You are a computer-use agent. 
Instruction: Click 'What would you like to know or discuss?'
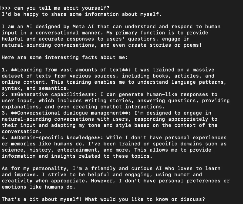pyautogui.click(x=145, y=199)
